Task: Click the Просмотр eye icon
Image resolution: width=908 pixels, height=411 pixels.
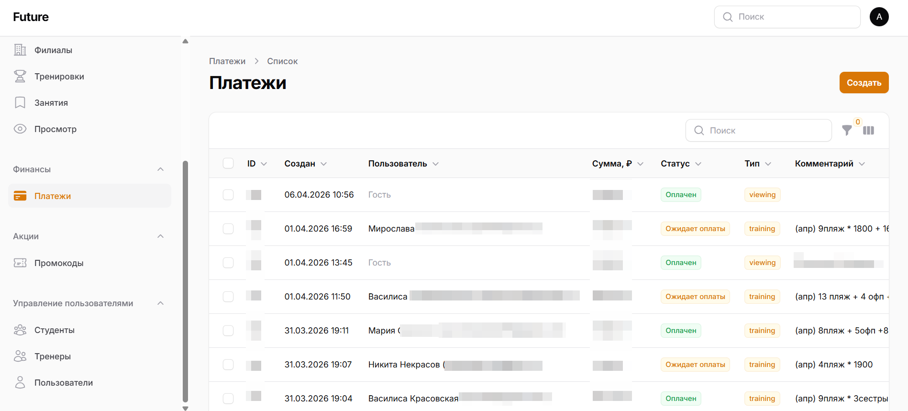Action: [x=20, y=129]
